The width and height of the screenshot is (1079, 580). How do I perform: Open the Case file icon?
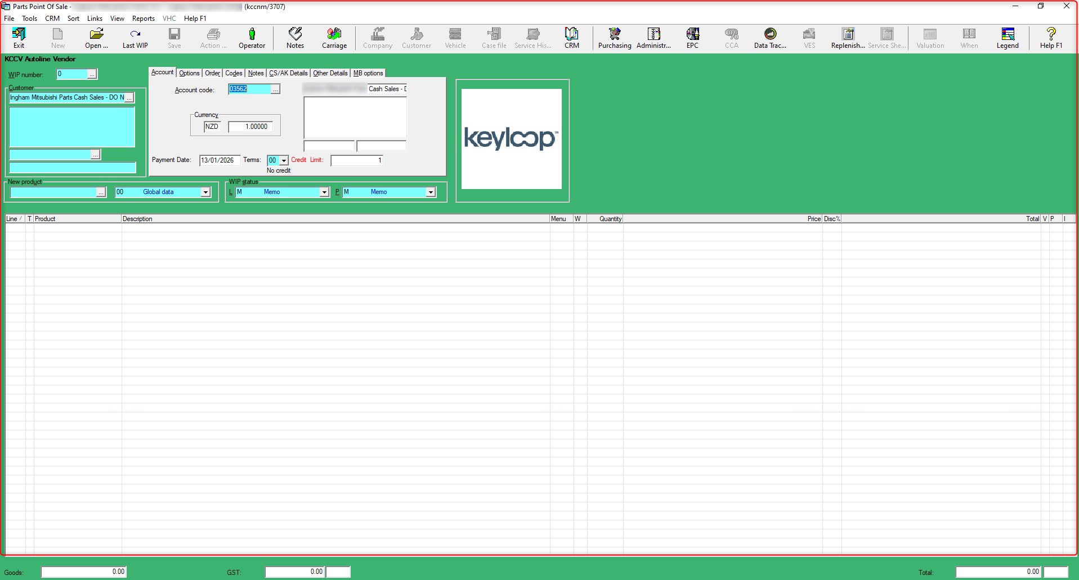(x=494, y=38)
